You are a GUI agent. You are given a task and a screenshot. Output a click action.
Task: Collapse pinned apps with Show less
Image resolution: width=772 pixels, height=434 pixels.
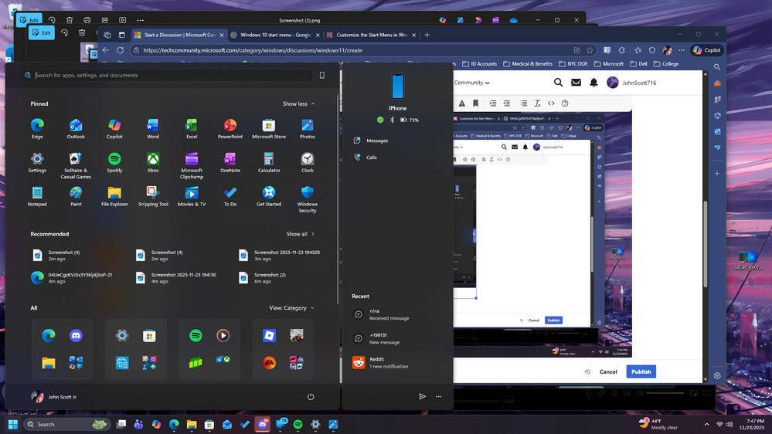299,103
